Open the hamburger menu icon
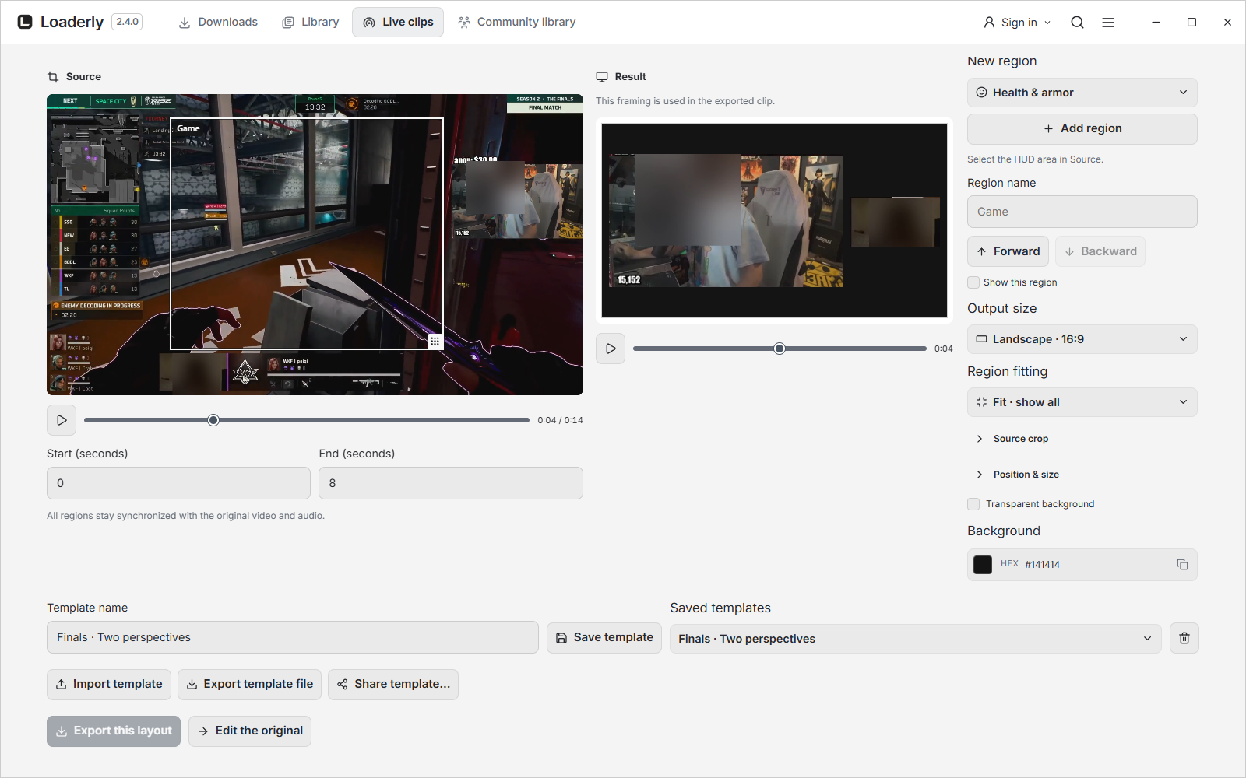Screen dimensions: 1246x778 click(1108, 23)
